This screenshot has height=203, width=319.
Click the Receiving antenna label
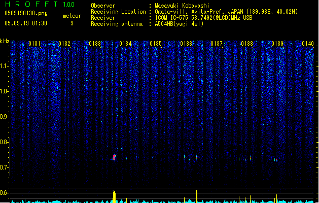[117, 24]
